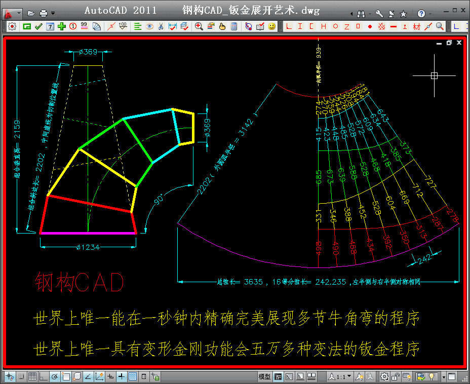Click the yellow smiley face icon
The height and width of the screenshot is (384, 470).
point(272,26)
